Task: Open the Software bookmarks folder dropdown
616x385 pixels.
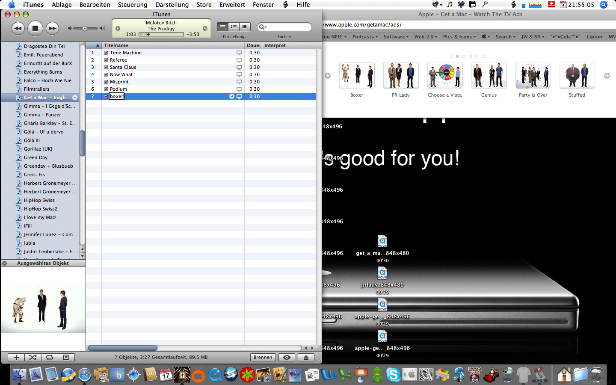Action: click(x=396, y=37)
